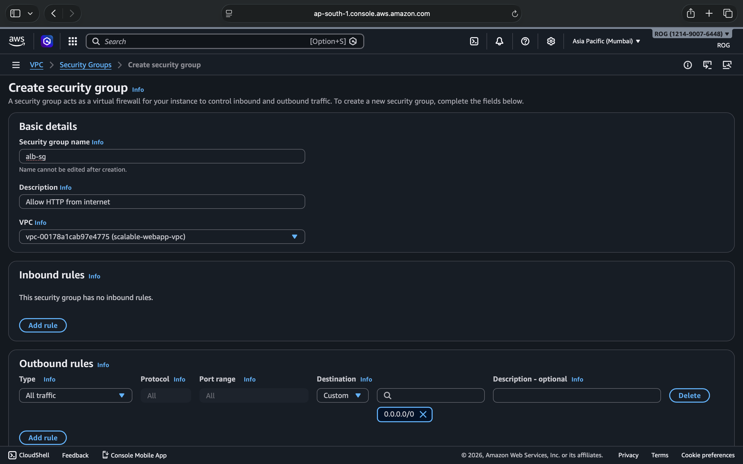The height and width of the screenshot is (464, 743).
Task: Reload the page in Safari
Action: pos(515,13)
